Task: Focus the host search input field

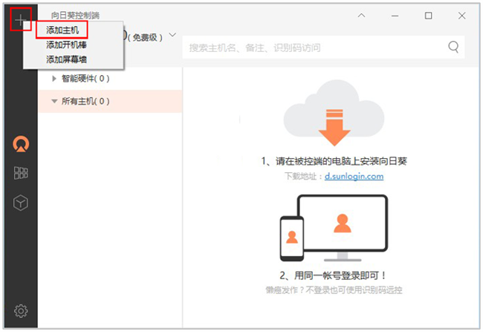Action: tap(312, 48)
